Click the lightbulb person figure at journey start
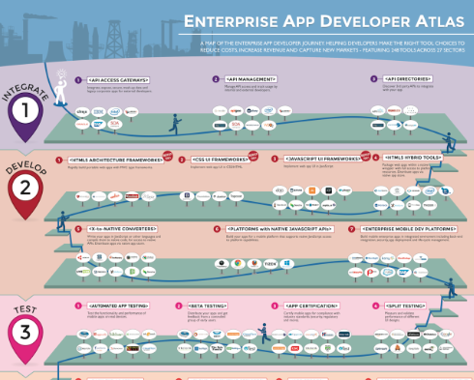The width and height of the screenshot is (474, 380). point(60,88)
